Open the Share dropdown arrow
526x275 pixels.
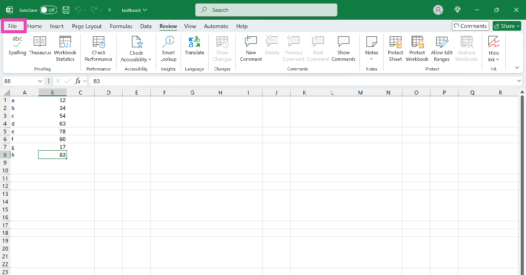(x=517, y=26)
